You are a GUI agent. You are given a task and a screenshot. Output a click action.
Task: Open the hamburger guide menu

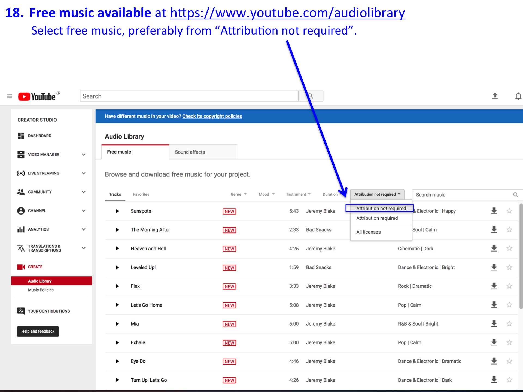(x=10, y=96)
